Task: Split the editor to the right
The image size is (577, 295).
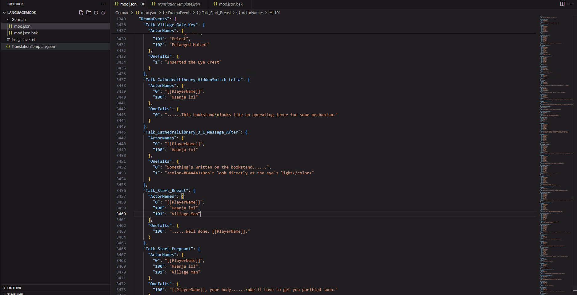Action: (562, 4)
